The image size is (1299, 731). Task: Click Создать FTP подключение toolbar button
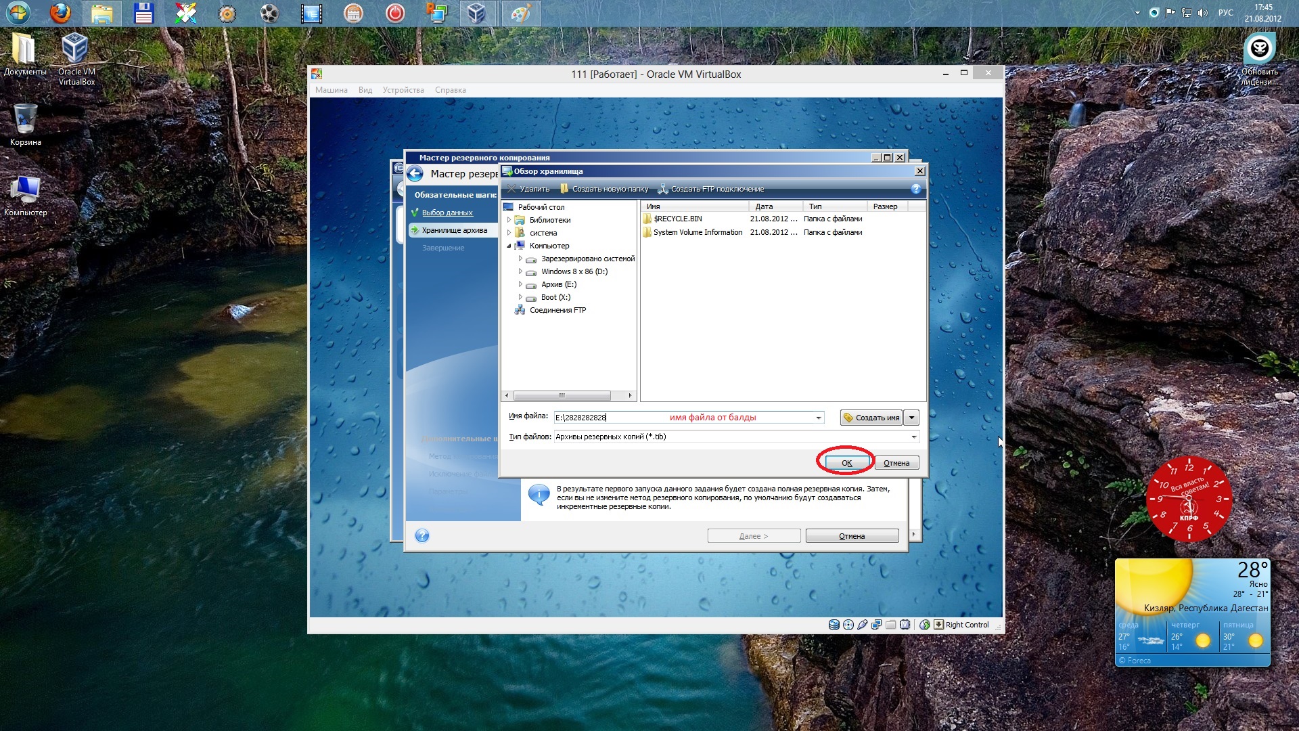pyautogui.click(x=711, y=189)
